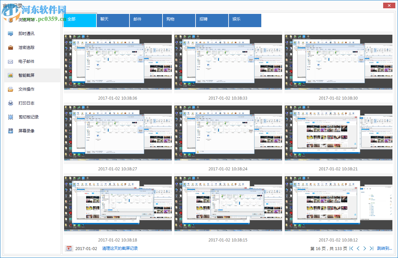The height and width of the screenshot is (258, 398).
Task: Switch to the 聊天 tab
Action: click(x=113, y=21)
